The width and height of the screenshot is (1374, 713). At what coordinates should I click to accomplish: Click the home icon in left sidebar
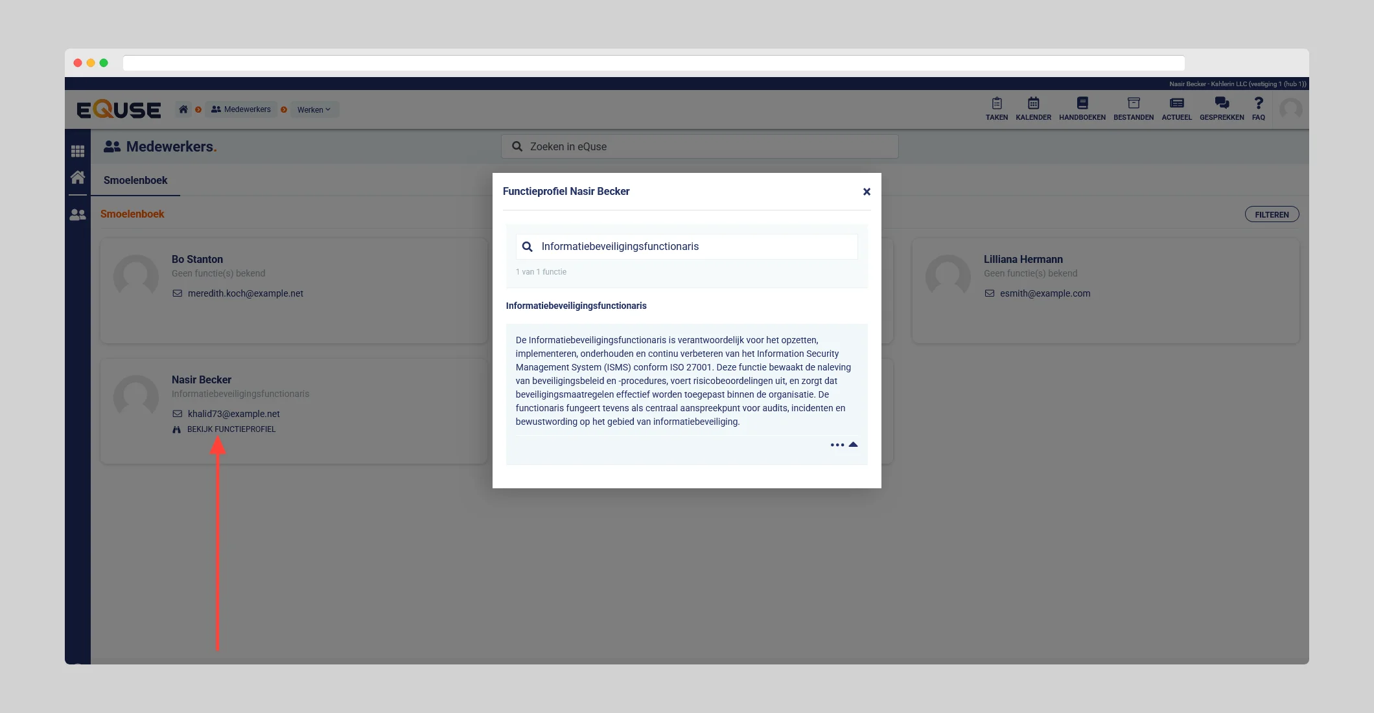click(x=78, y=177)
